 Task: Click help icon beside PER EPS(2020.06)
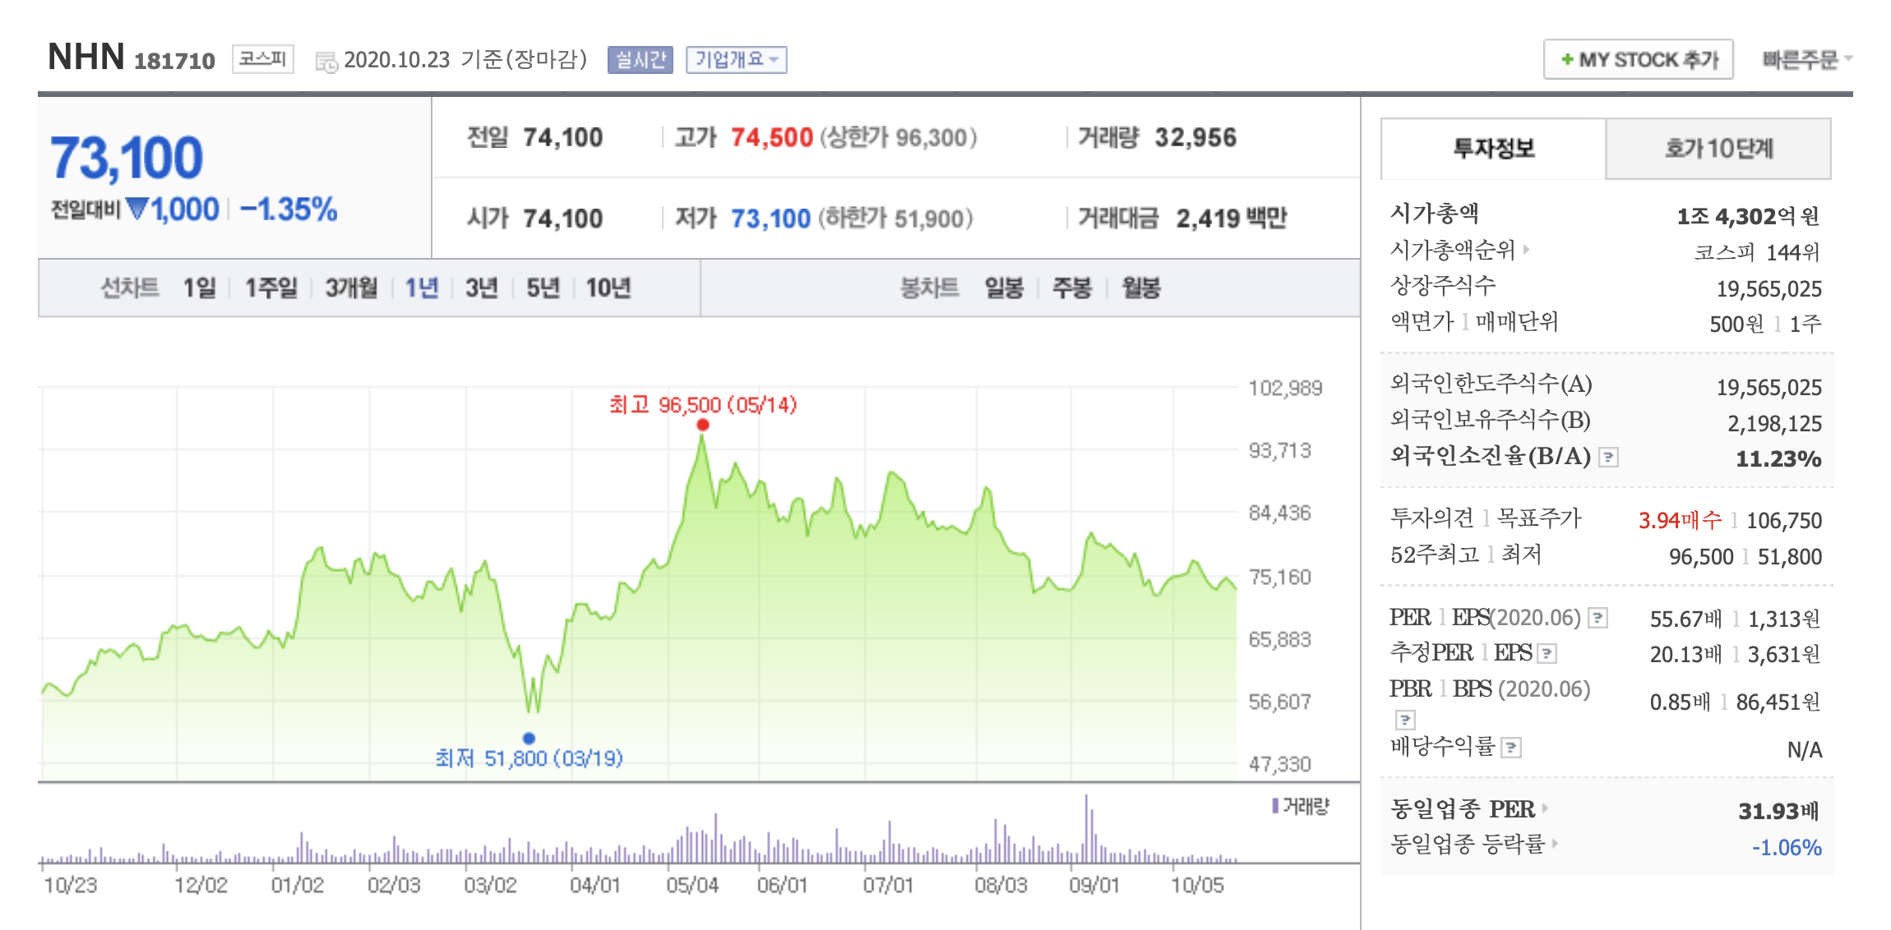(x=1597, y=618)
